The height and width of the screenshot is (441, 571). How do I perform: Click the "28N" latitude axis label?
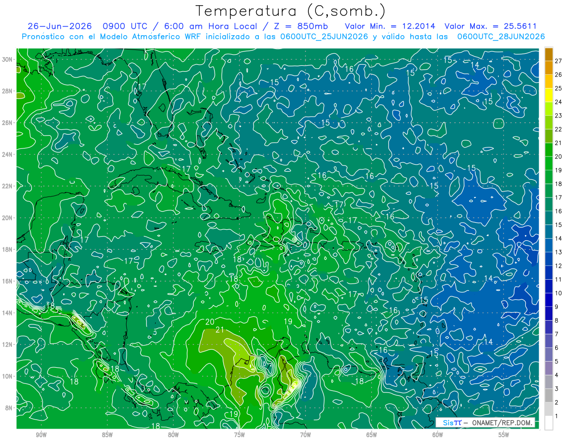[x=7, y=91]
